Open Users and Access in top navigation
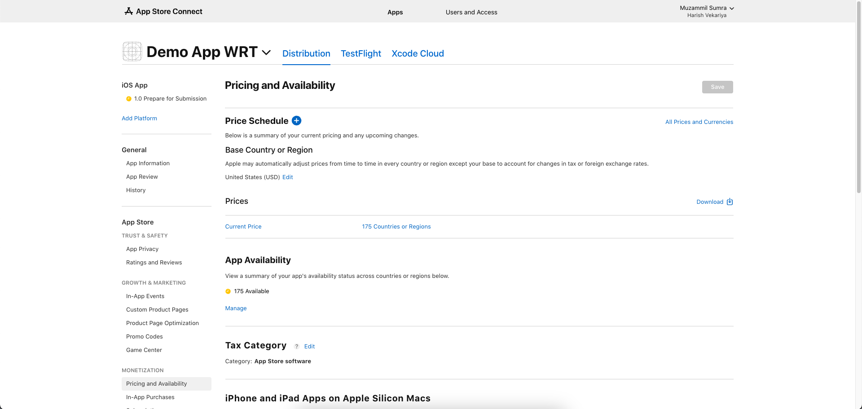The width and height of the screenshot is (862, 409). tap(471, 12)
